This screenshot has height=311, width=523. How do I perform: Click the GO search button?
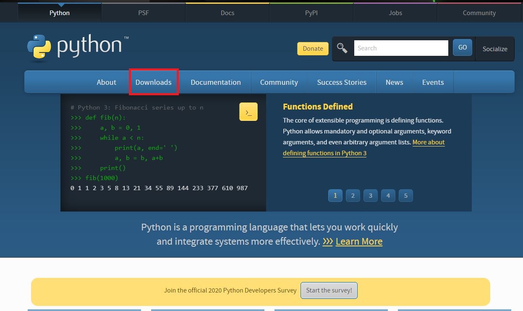click(463, 48)
